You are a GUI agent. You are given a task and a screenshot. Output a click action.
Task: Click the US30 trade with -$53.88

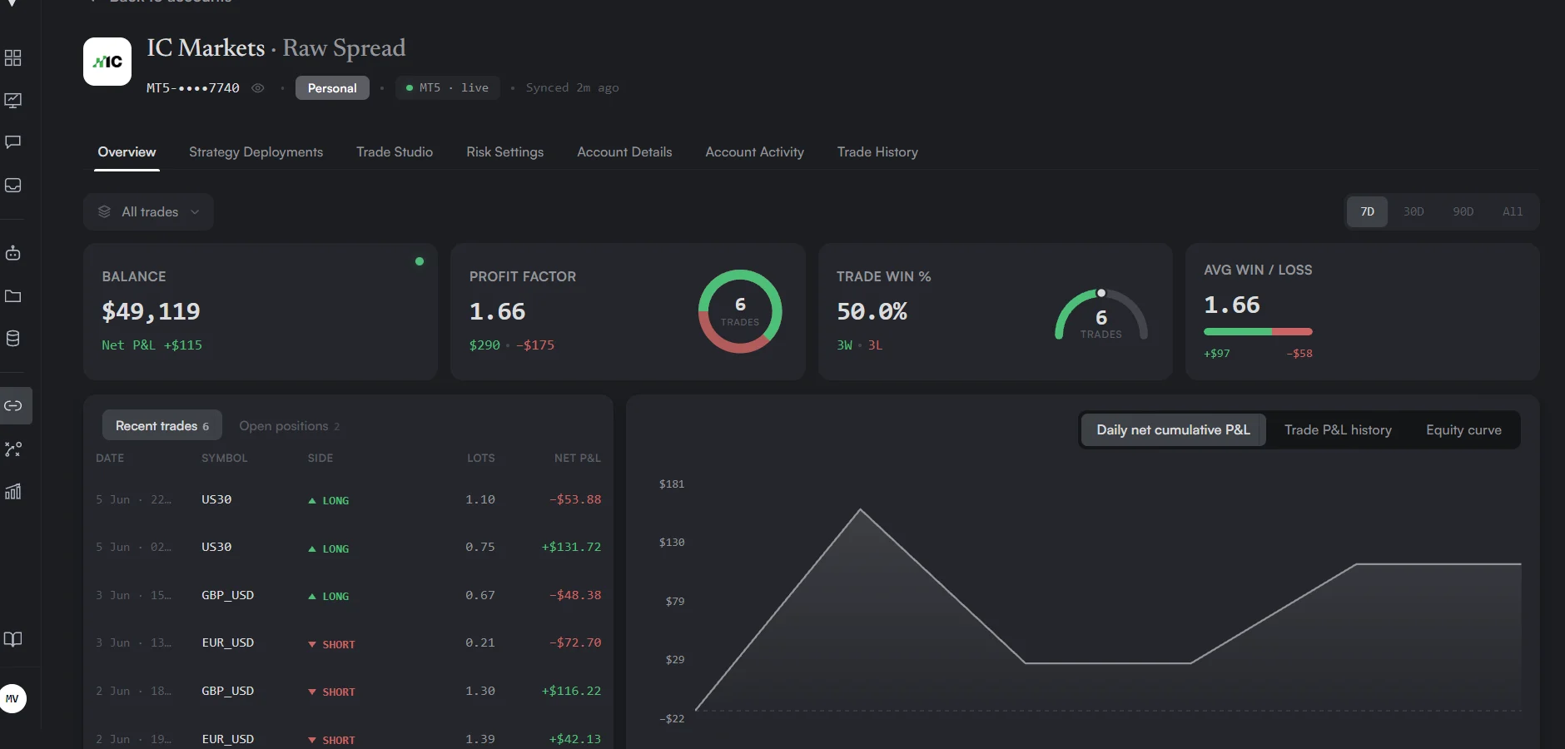pos(348,500)
